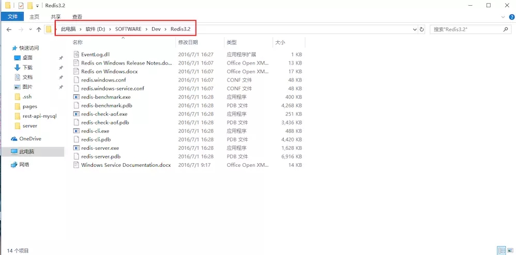Image resolution: width=516 pixels, height=255 pixels.
Task: Click the properties quick access toolbar icon
Action: pos(21,5)
